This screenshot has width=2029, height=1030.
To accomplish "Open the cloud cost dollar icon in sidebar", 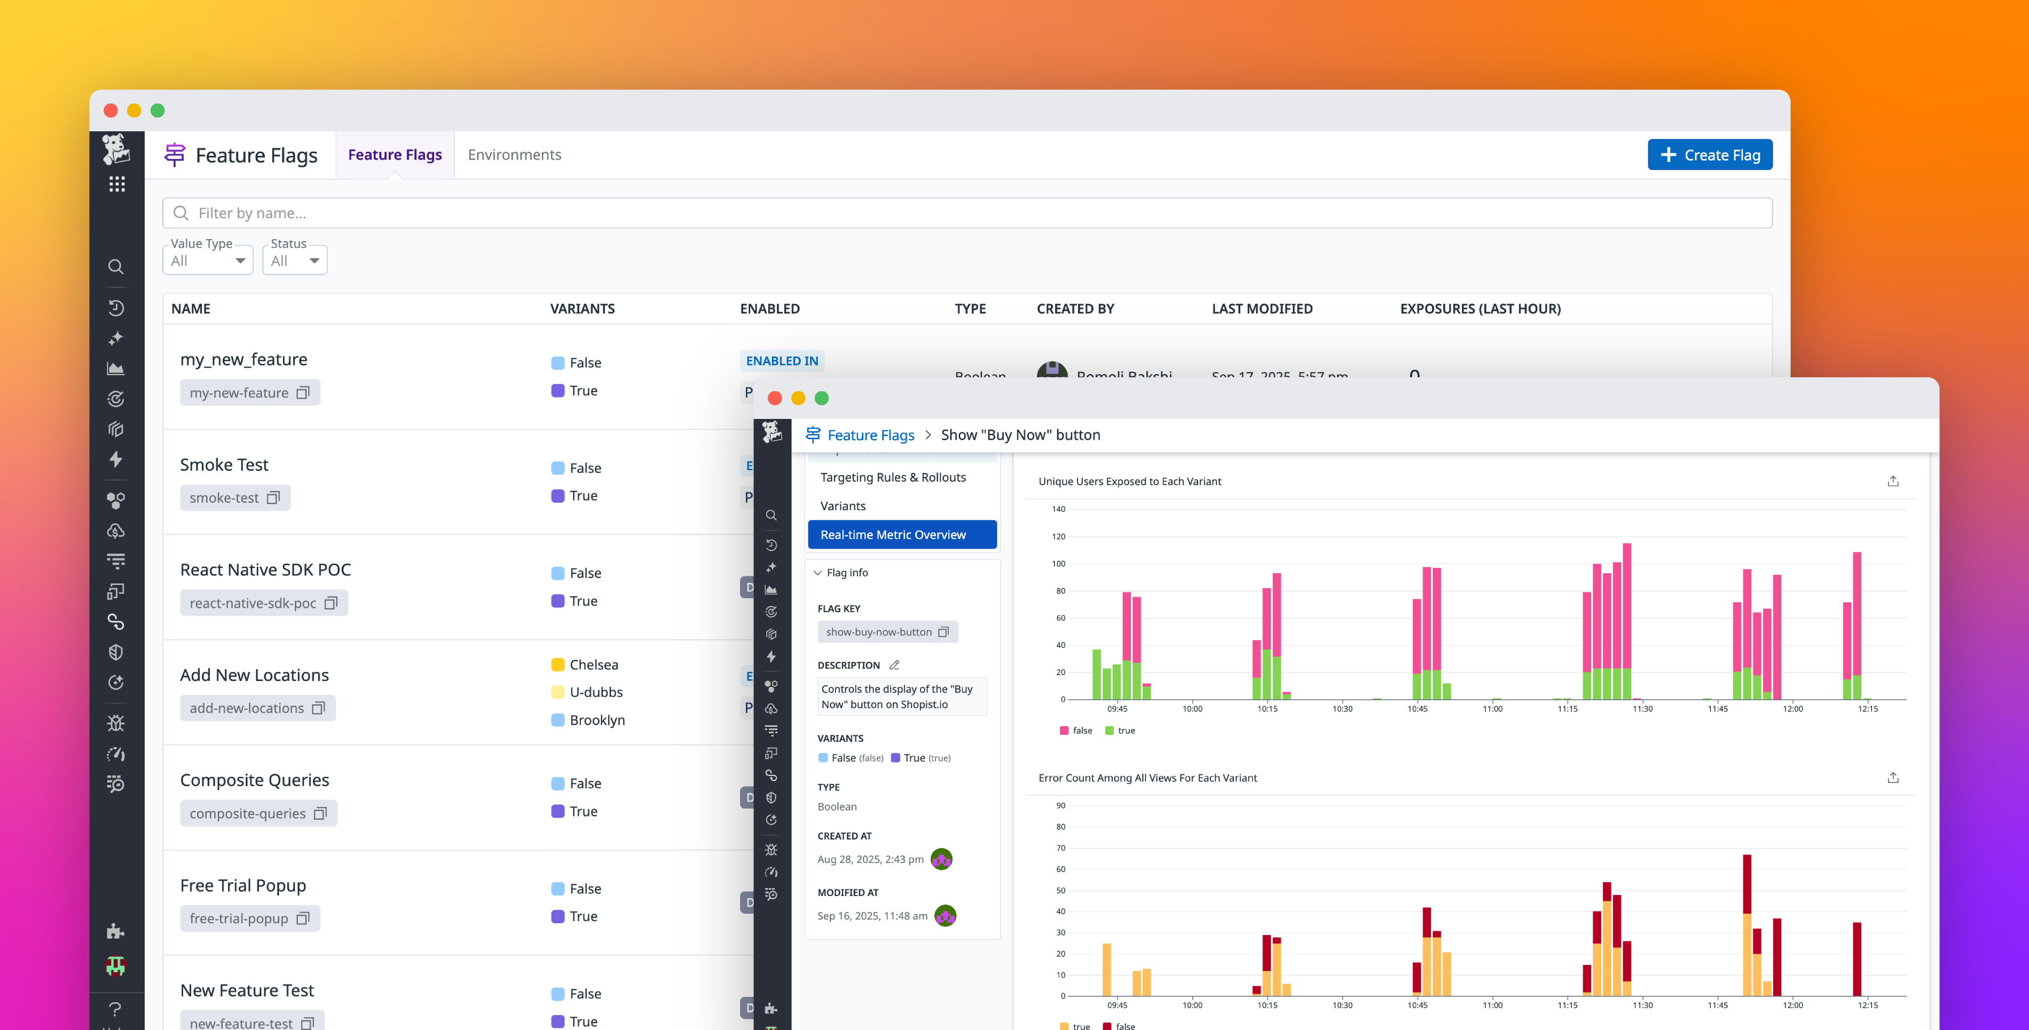I will tap(116, 531).
